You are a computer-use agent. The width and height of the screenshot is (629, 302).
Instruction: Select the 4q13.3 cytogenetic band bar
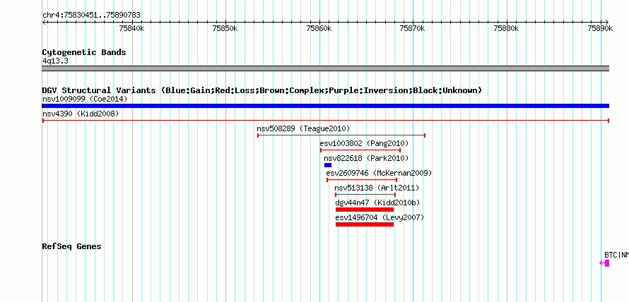[x=325, y=68]
